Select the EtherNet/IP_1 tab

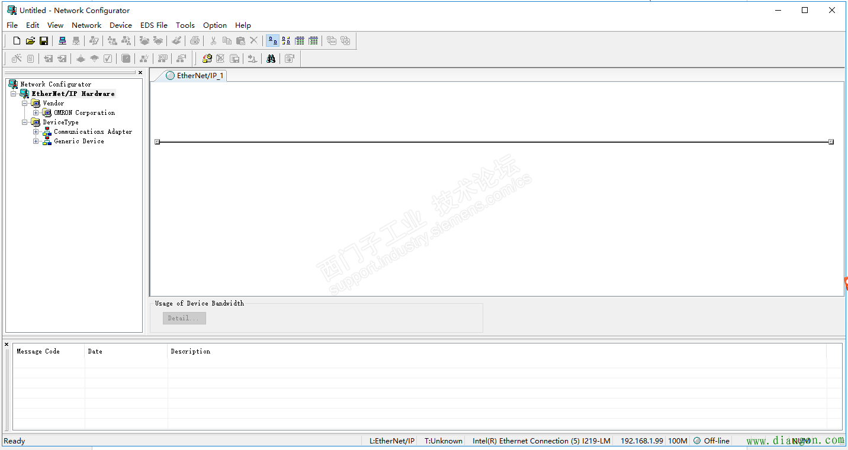[195, 76]
